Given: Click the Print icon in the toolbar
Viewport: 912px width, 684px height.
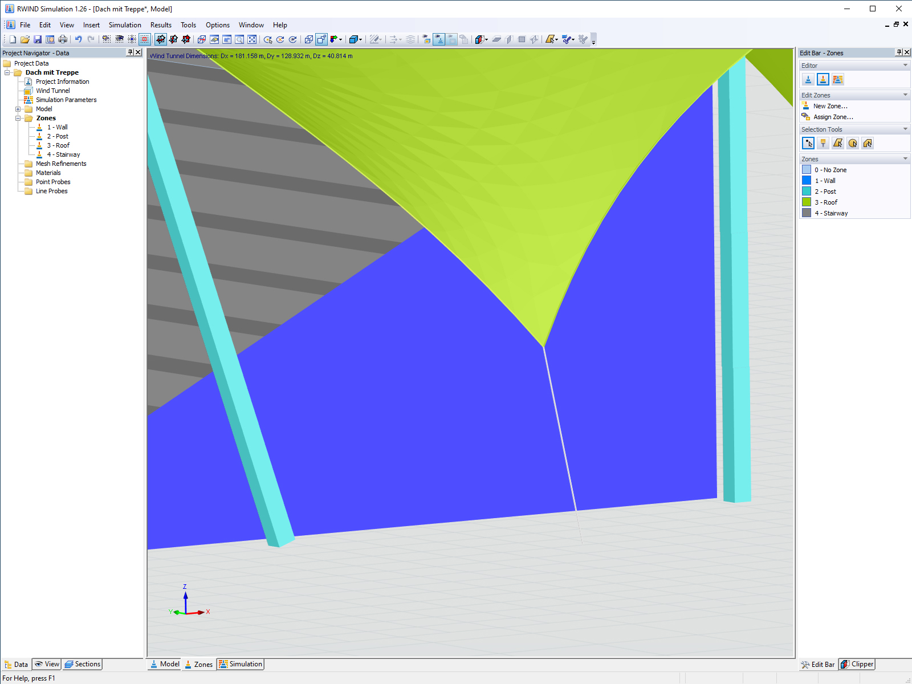Looking at the screenshot, I should click(x=63, y=39).
